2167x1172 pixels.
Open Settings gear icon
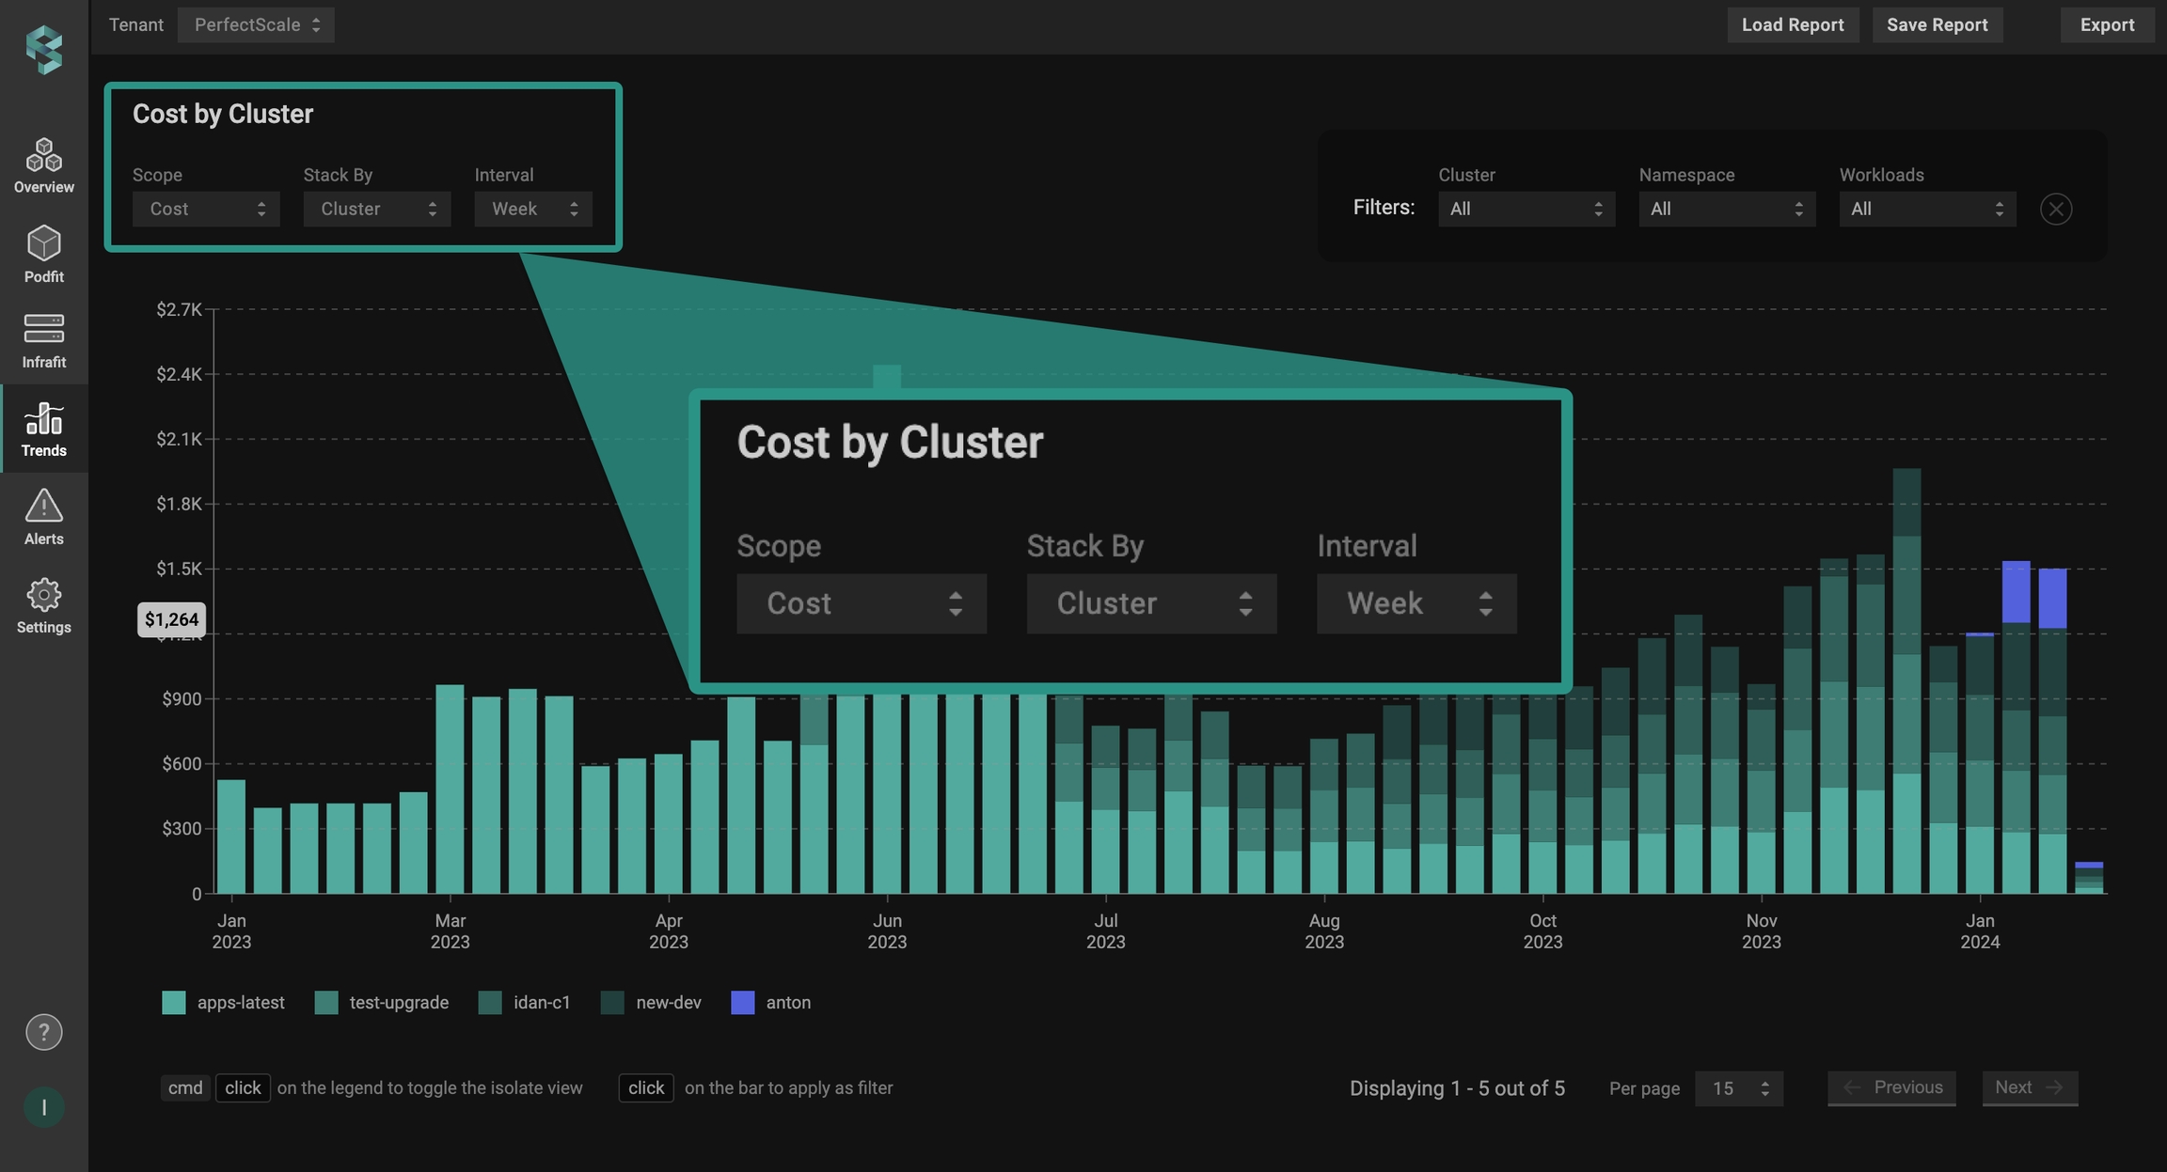[43, 595]
